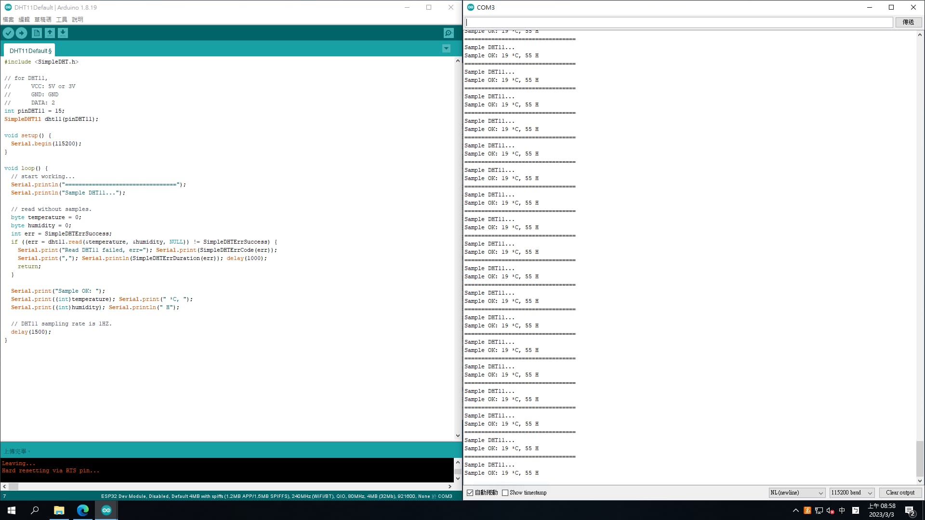Open File Explorer from the taskbar
Screen dimensions: 925x520
pos(59,510)
